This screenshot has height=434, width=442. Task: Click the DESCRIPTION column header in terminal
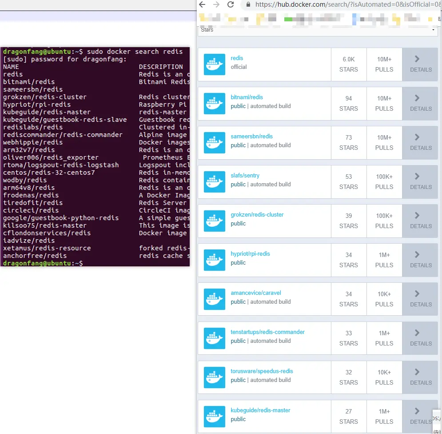(x=161, y=67)
